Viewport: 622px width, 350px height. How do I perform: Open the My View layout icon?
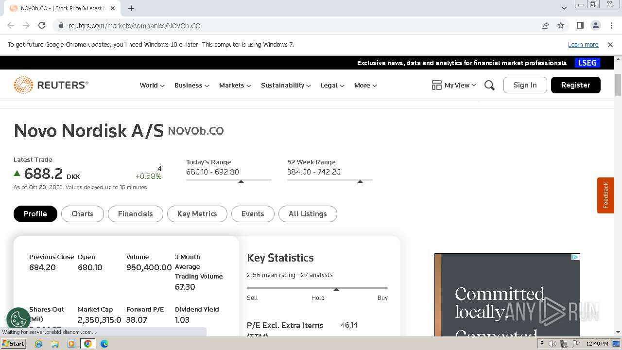[x=436, y=85]
